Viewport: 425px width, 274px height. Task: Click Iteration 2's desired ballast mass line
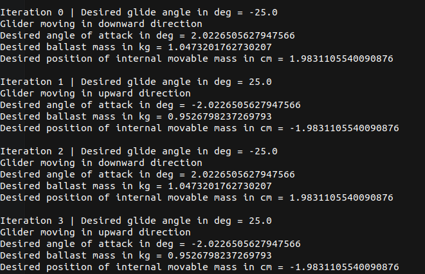click(x=136, y=186)
